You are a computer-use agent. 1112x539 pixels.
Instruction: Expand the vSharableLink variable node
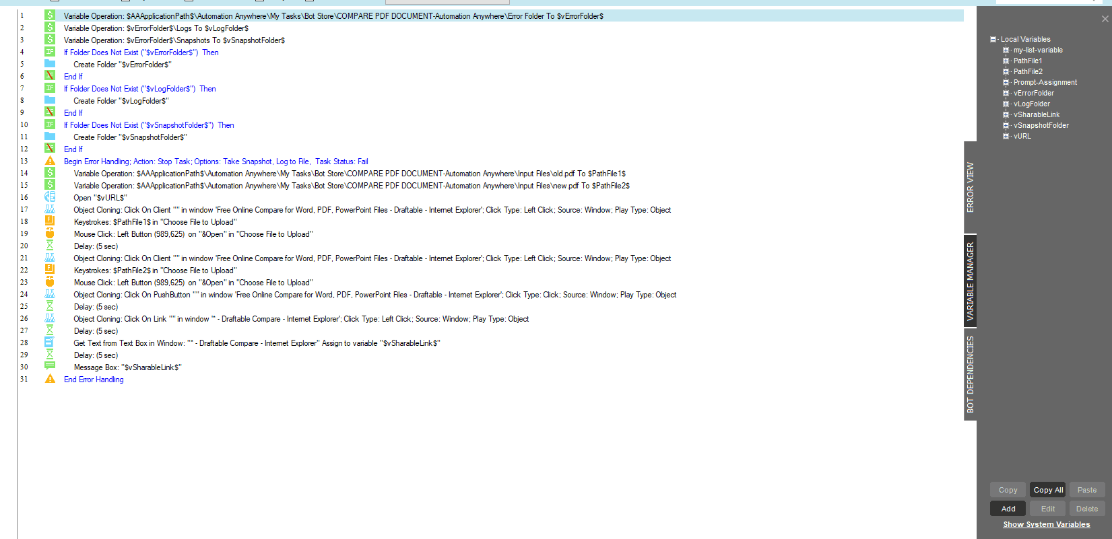[1006, 114]
